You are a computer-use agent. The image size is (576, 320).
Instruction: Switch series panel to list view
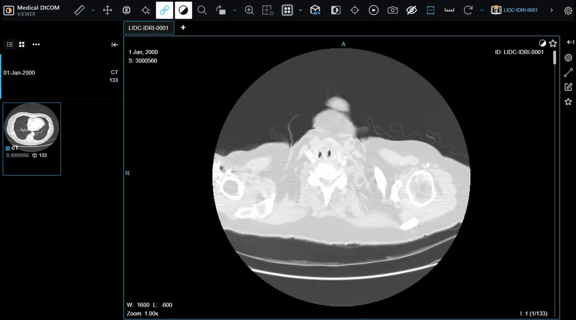coord(10,44)
